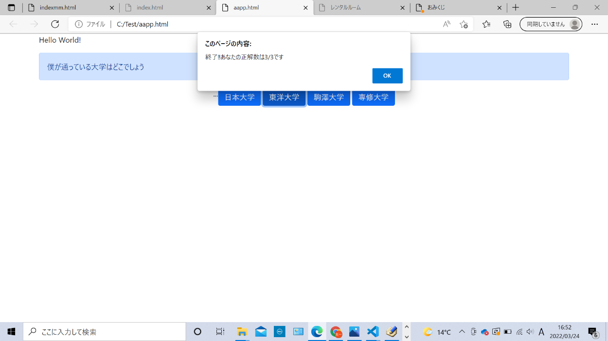Click OK in the alert dialog

click(387, 76)
